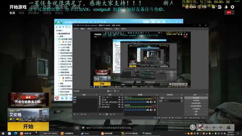Toggle lock on 文本 (GDI+) 2 source
Image resolution: width=242 pixels, height=136 pixels.
point(122,97)
